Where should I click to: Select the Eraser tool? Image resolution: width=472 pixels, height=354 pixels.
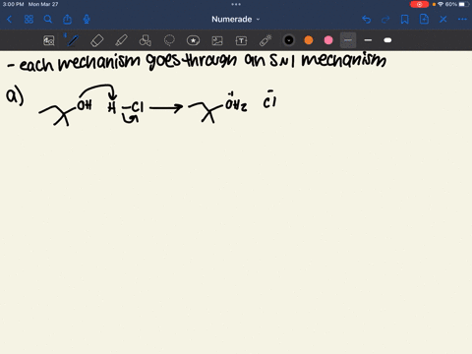97,40
